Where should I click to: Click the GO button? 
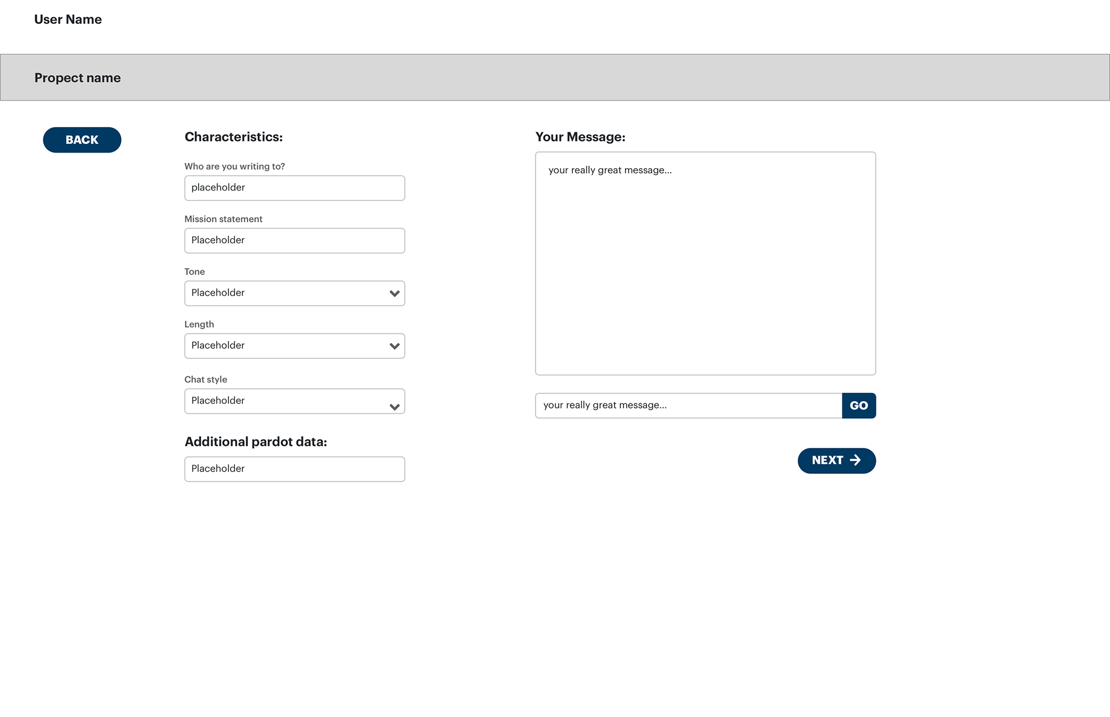859,406
